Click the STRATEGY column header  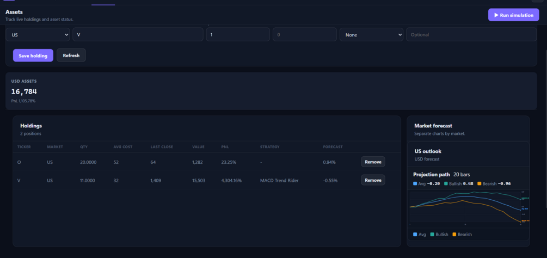pos(269,147)
